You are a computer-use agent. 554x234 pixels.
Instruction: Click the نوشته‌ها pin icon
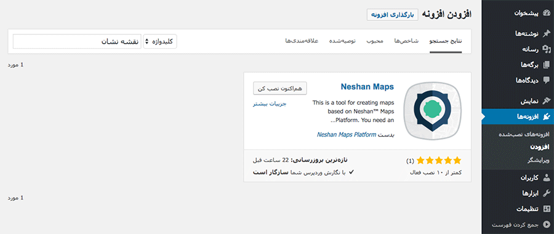coord(546,34)
